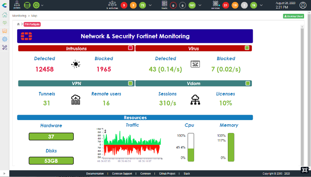Open Monitoring heart icon in sidebar
The image size is (311, 177).
point(4,23)
